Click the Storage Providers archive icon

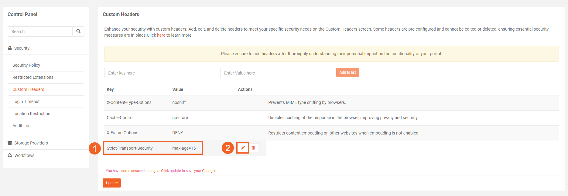coord(10,143)
